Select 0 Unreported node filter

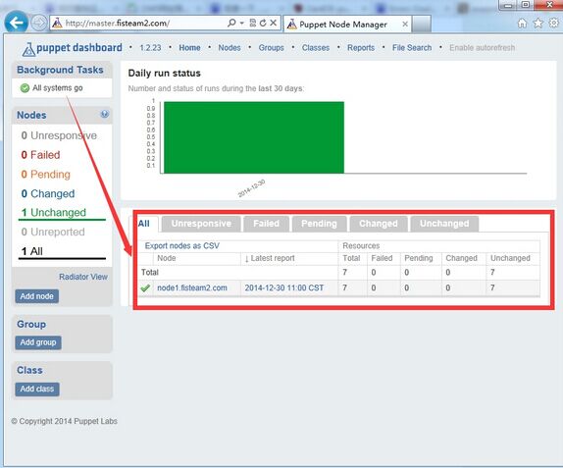(53, 232)
